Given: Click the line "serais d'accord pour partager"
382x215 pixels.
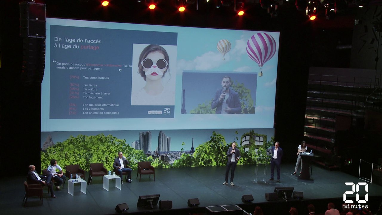Looking at the screenshot, I should click(x=79, y=68).
